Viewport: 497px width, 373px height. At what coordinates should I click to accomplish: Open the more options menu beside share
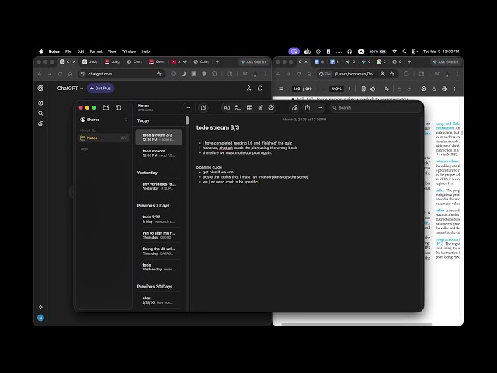coord(320,108)
